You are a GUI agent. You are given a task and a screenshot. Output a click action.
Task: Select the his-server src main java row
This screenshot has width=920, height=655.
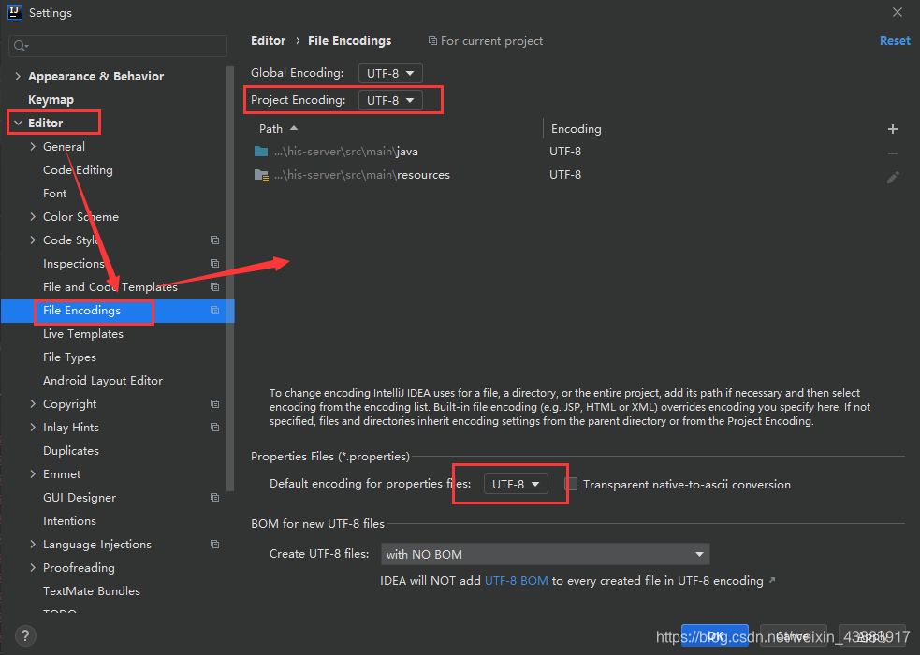pos(566,152)
